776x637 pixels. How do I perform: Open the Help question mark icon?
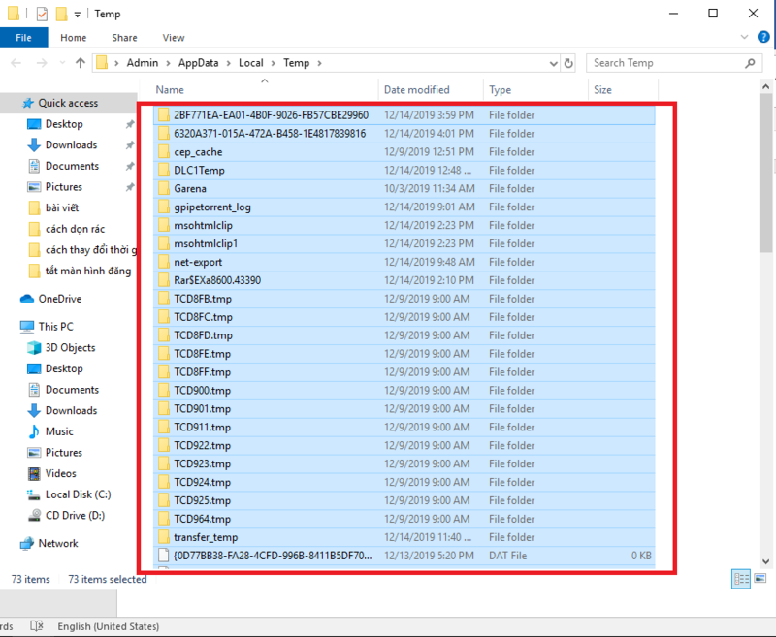(763, 37)
